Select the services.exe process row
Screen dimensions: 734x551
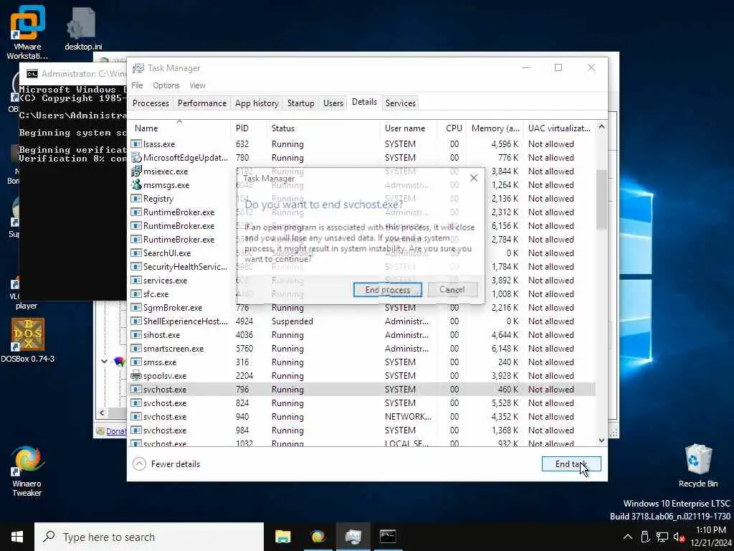click(x=362, y=281)
